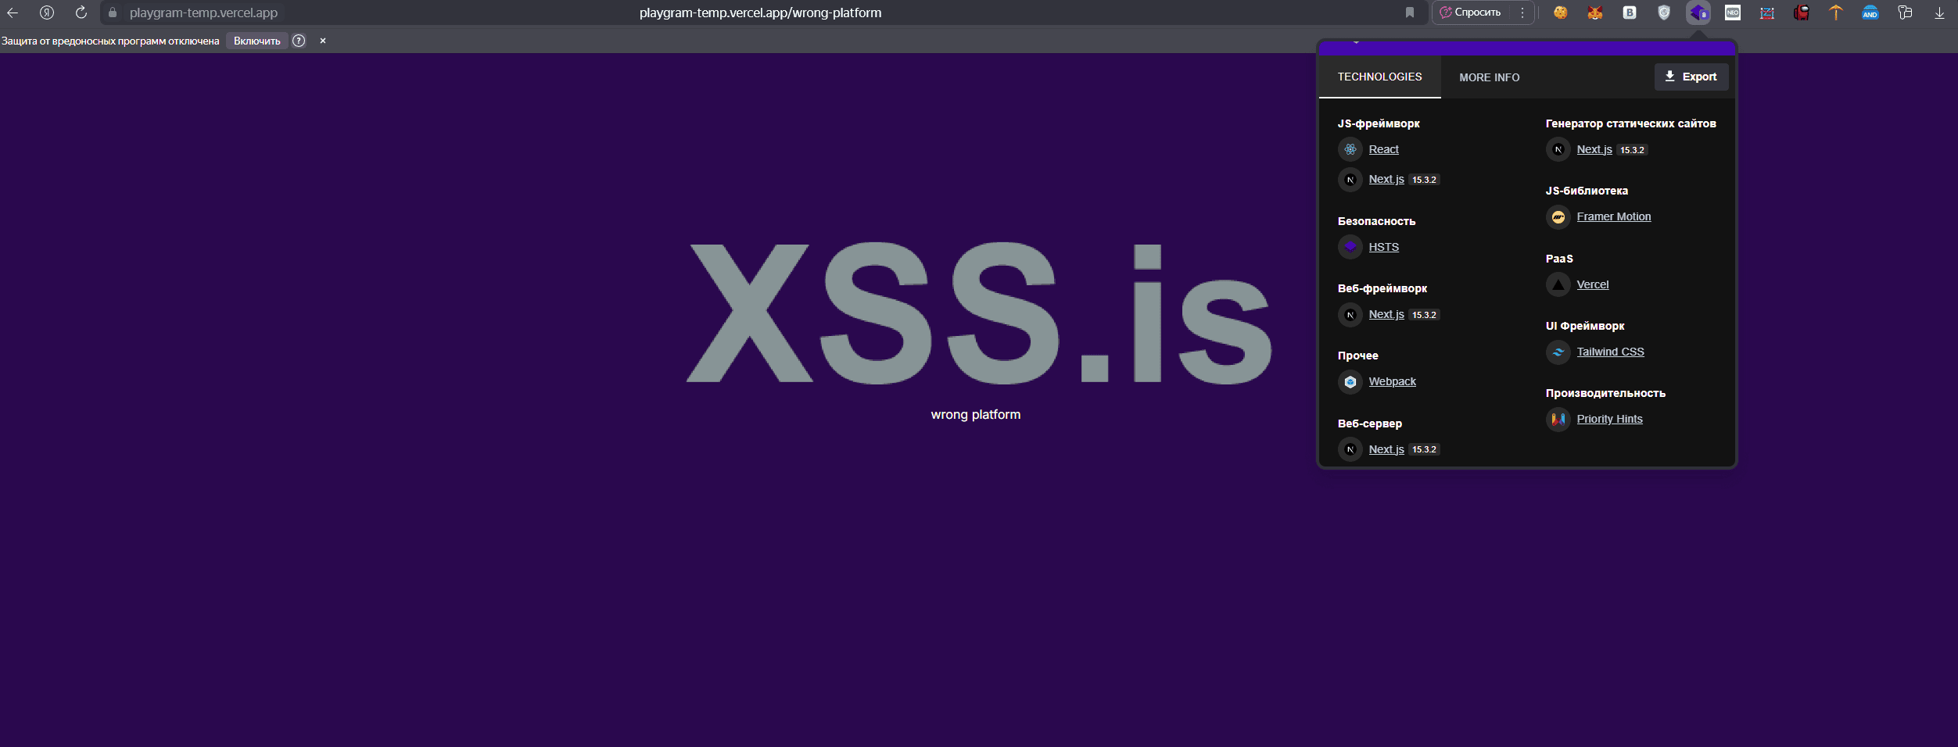1958x747 pixels.
Task: Open the Webpack link
Action: pyautogui.click(x=1393, y=381)
